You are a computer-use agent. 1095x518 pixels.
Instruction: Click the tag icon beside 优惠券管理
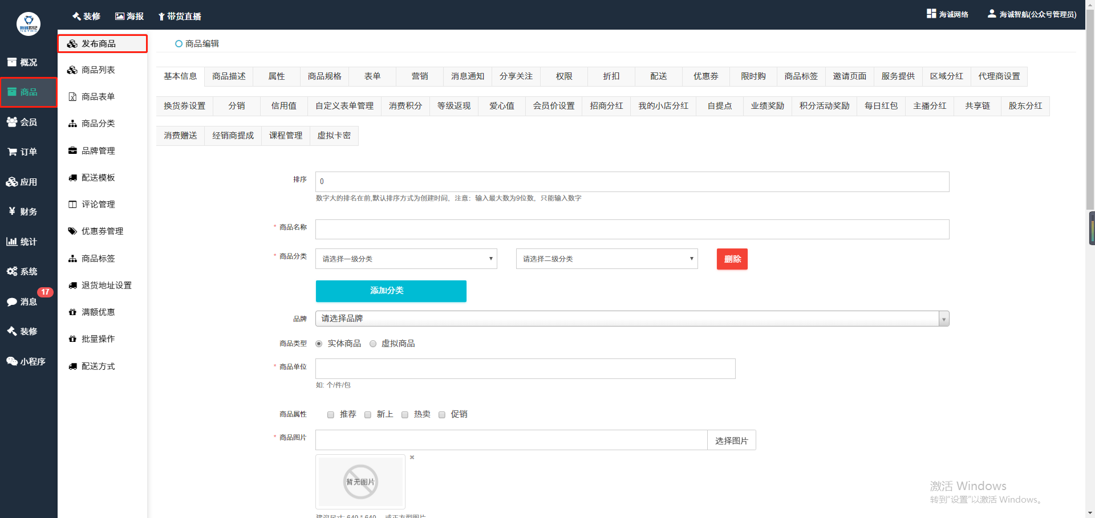[x=72, y=231]
